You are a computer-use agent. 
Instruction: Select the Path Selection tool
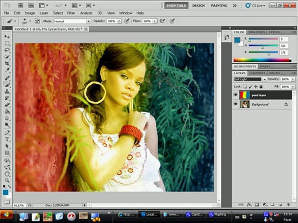[x=7, y=146]
